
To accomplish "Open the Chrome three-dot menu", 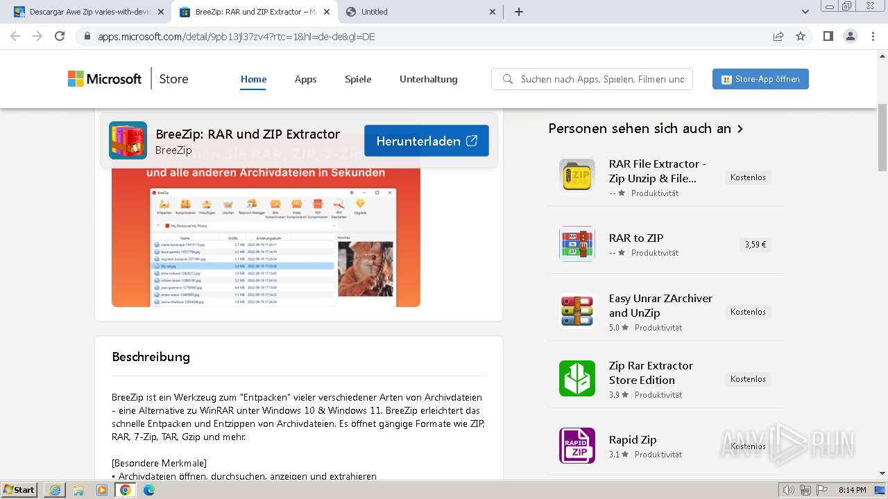I will pos(873,36).
